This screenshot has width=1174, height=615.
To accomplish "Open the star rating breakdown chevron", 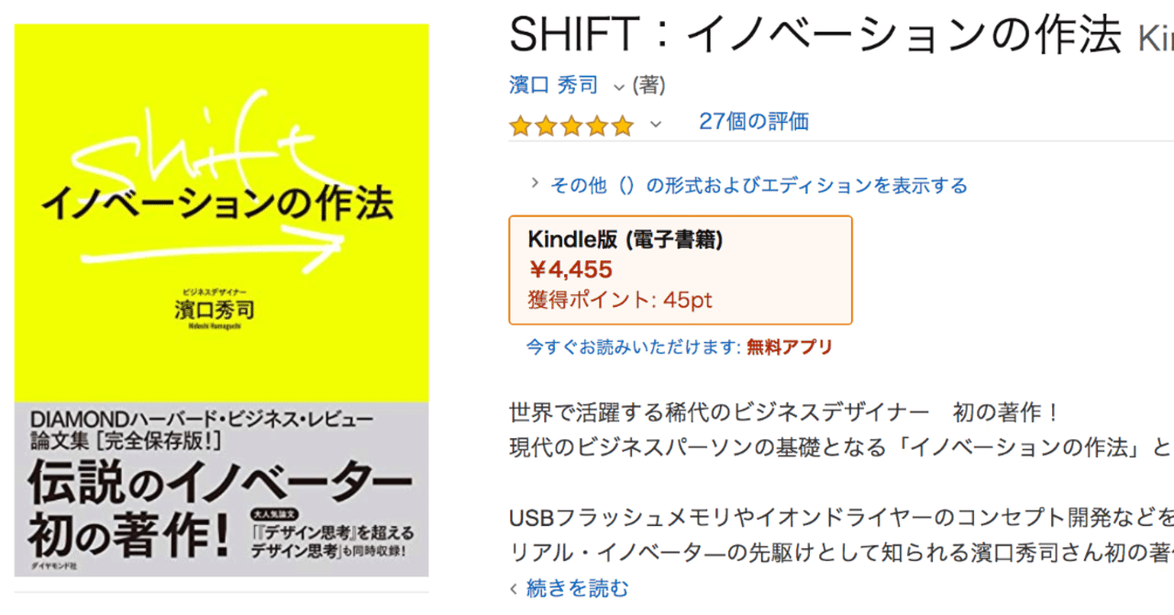I will (655, 125).
